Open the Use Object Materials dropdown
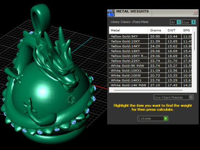This screenshot has width=200, height=150. click(x=173, y=97)
